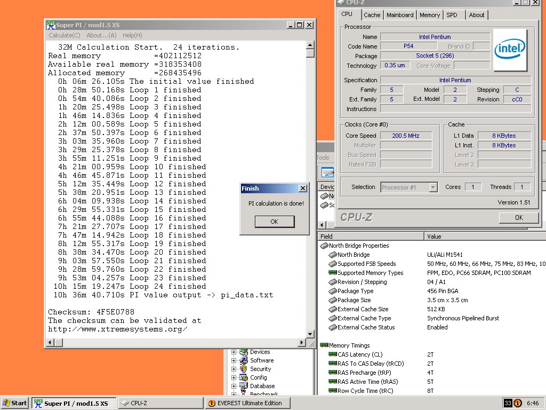
Task: Switch to the Cache tab in CPU-Z
Action: (x=372, y=15)
